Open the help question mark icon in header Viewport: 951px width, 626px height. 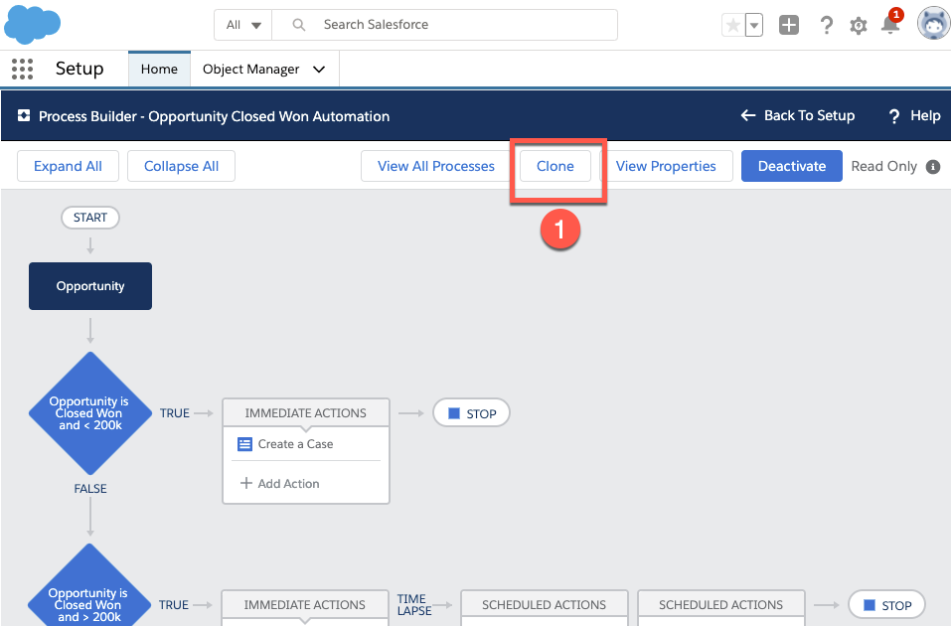(x=826, y=25)
